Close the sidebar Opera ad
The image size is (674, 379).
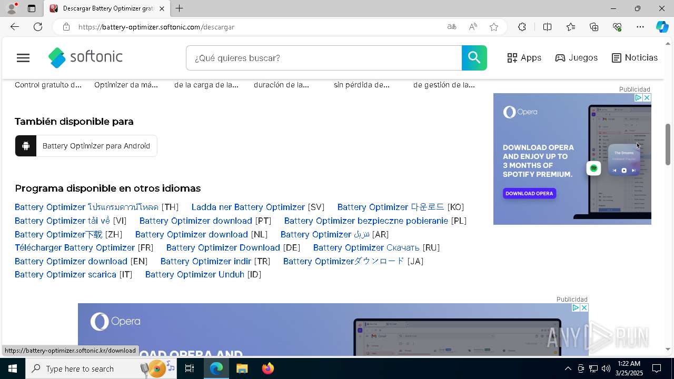647,98
